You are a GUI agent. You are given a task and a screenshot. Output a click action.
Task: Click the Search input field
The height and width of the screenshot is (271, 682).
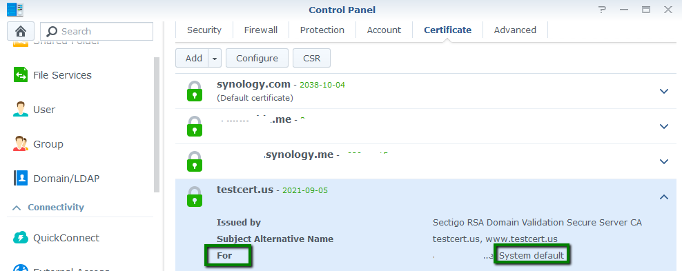(x=97, y=31)
